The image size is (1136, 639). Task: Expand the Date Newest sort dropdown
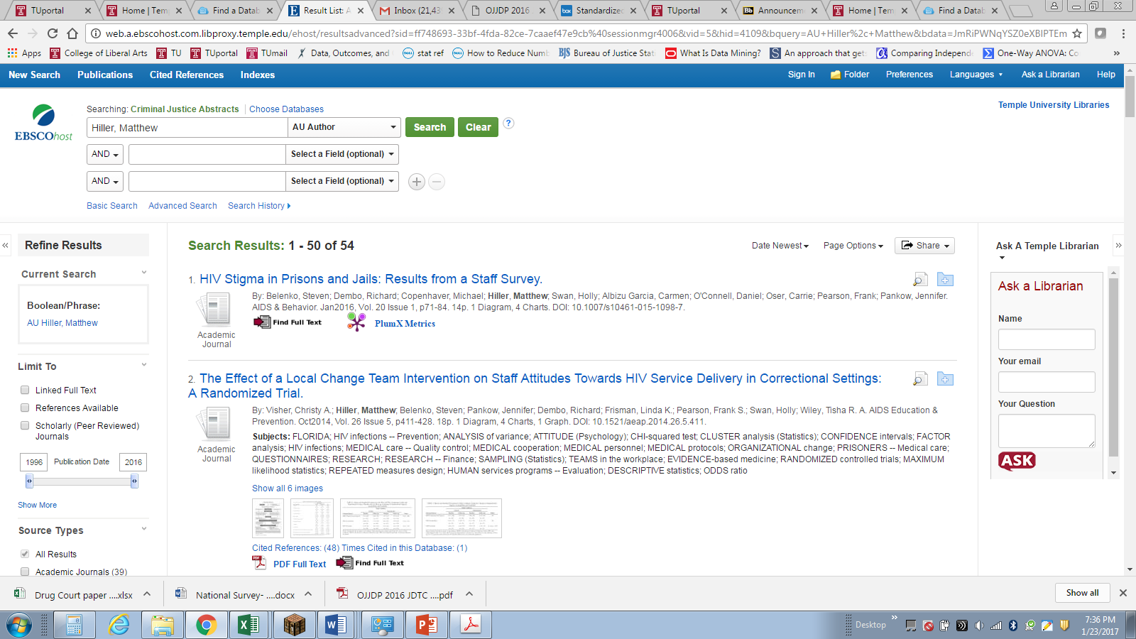coord(780,246)
